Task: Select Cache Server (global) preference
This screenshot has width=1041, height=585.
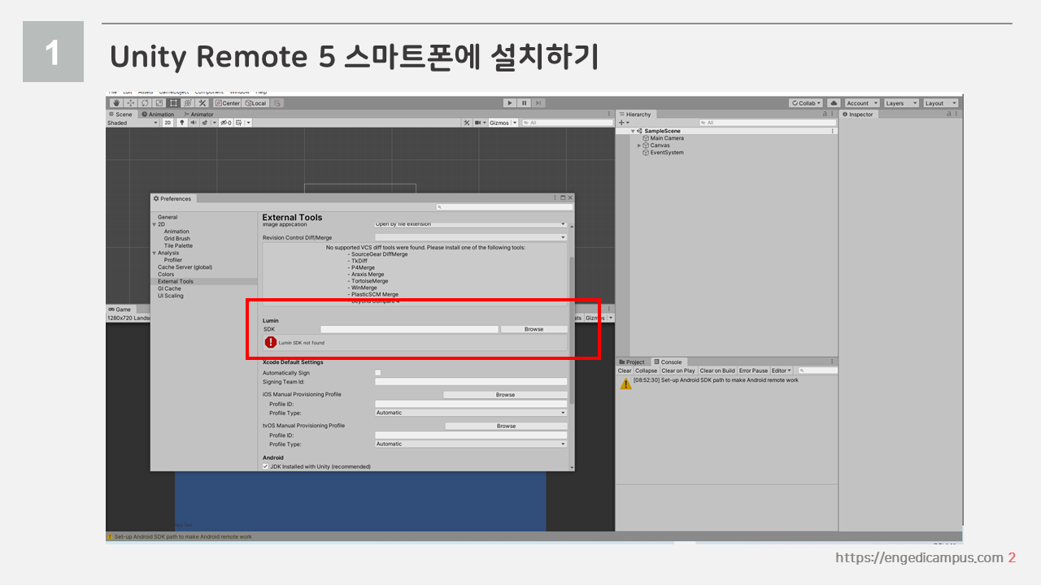Action: (x=185, y=267)
